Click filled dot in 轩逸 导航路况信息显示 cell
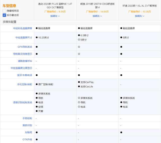The height and width of the screenshot is (143, 161). (x=121, y=54)
